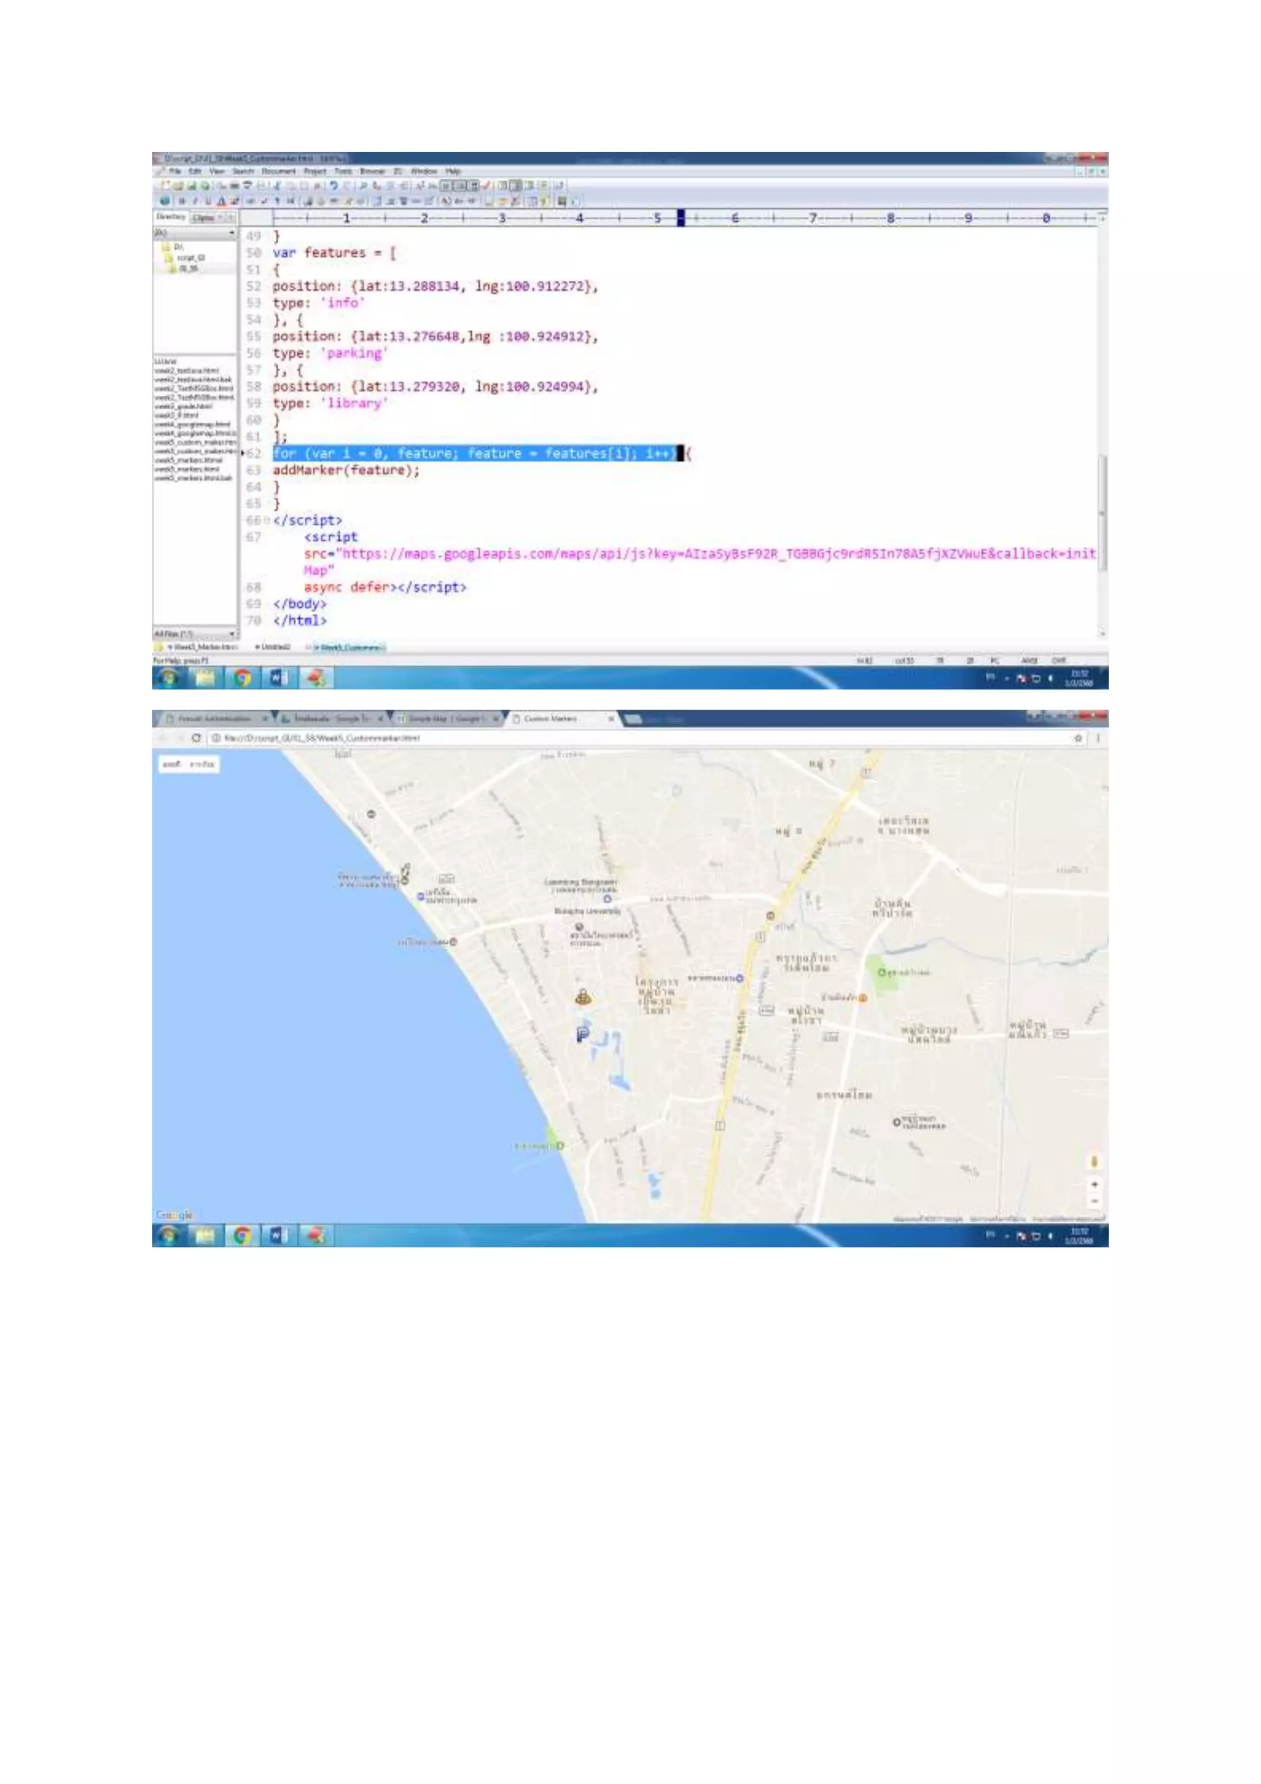Toggle the bookmark star in Chrome address bar
Viewport: 1261px width, 1784px height.
(x=1078, y=738)
